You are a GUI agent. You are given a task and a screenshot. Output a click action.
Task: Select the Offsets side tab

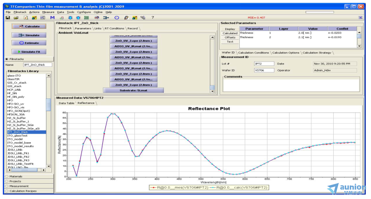click(230, 38)
